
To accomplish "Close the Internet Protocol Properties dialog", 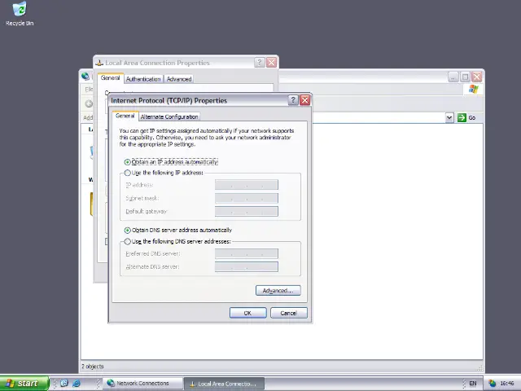I will point(304,100).
